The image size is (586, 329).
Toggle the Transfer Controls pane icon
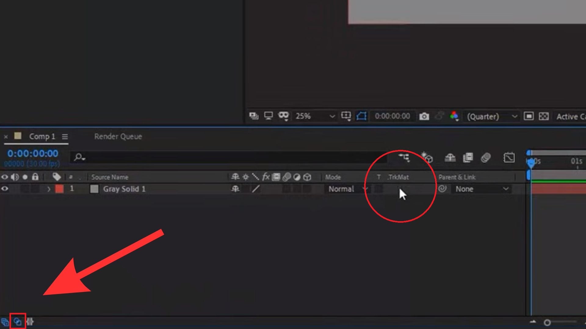[x=17, y=321]
